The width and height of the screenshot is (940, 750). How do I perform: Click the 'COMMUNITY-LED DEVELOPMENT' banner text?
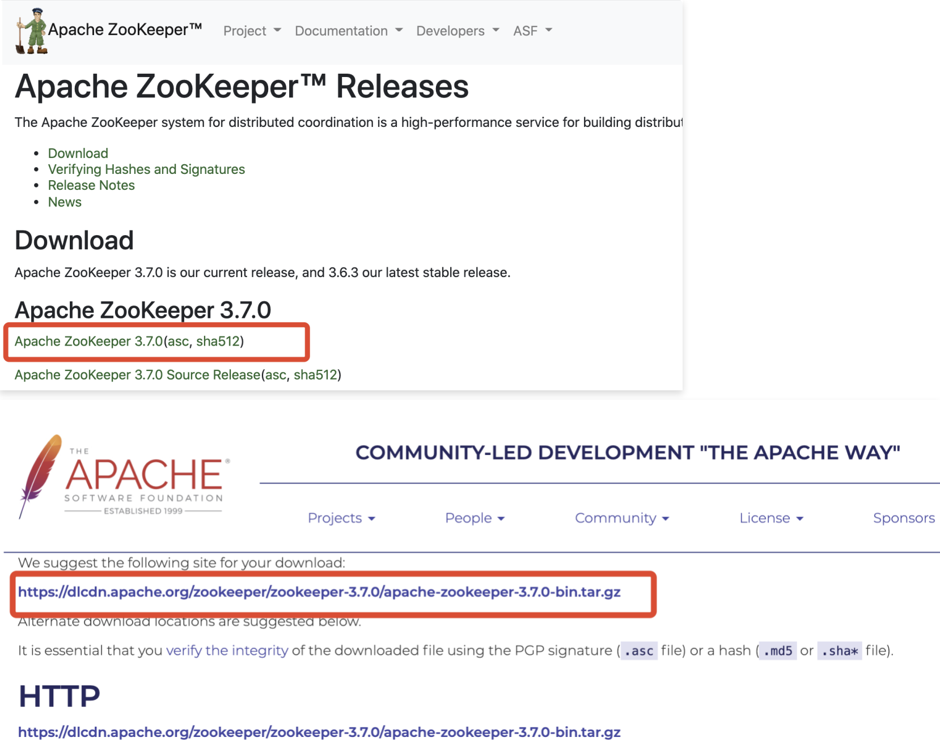click(628, 453)
